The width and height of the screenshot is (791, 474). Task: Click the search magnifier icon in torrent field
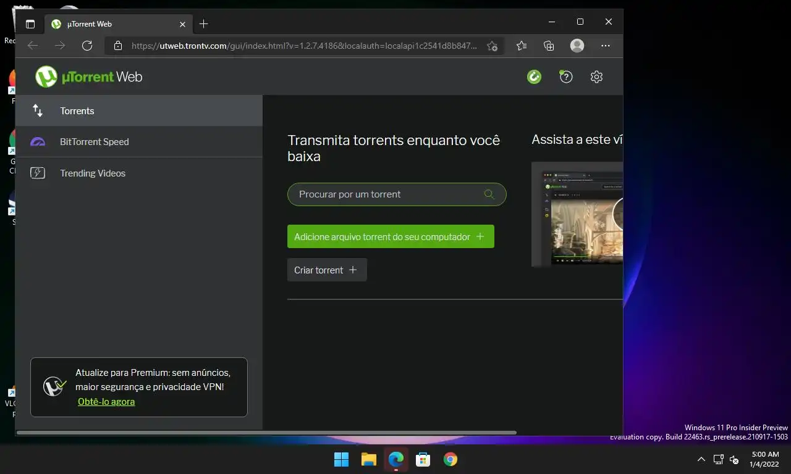489,194
